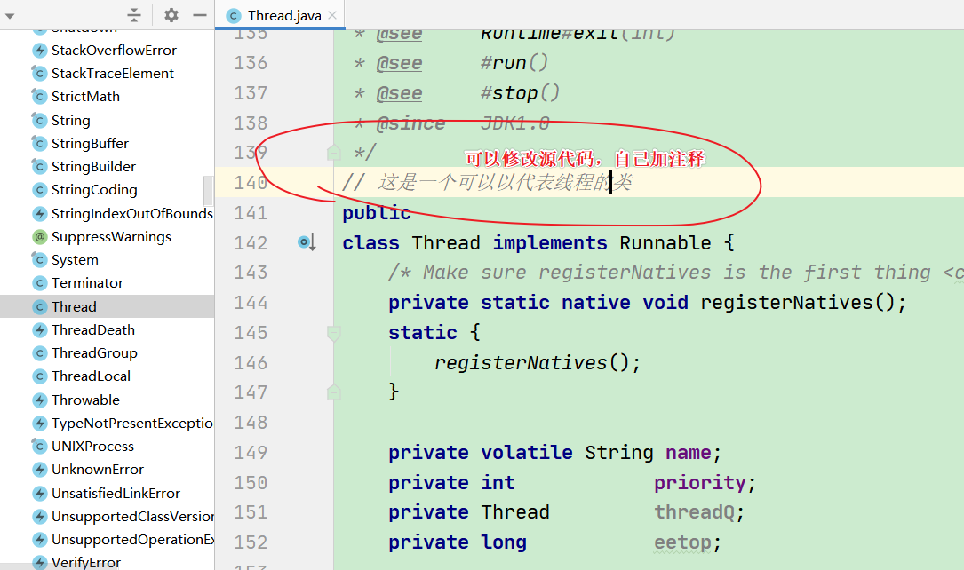This screenshot has width=964, height=570.
Task: Place cursor on the Chinese comment line 140
Action: 487,182
